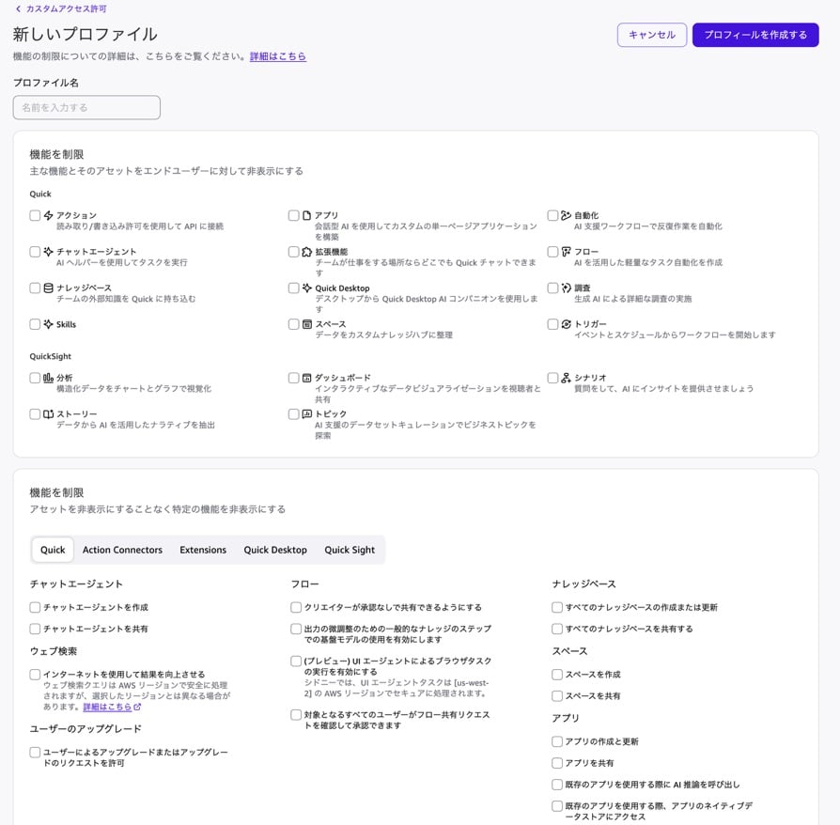This screenshot has height=825, width=840.
Task: Select the Quick tab
Action: point(53,551)
